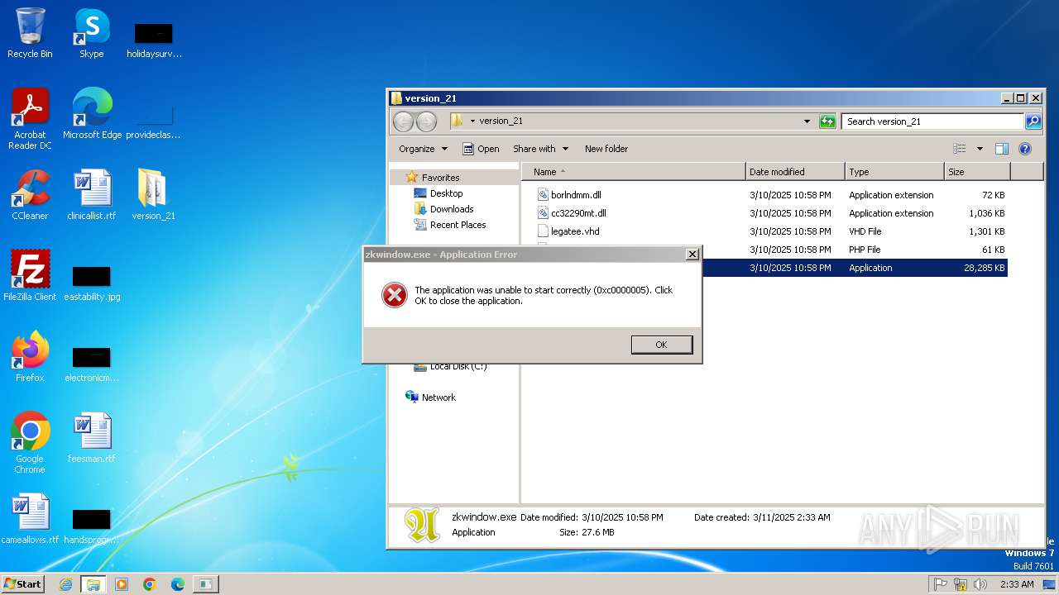Change the view using the views icon
The image size is (1059, 595).
pyautogui.click(x=960, y=149)
